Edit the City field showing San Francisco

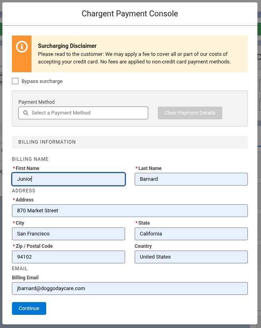69,234
